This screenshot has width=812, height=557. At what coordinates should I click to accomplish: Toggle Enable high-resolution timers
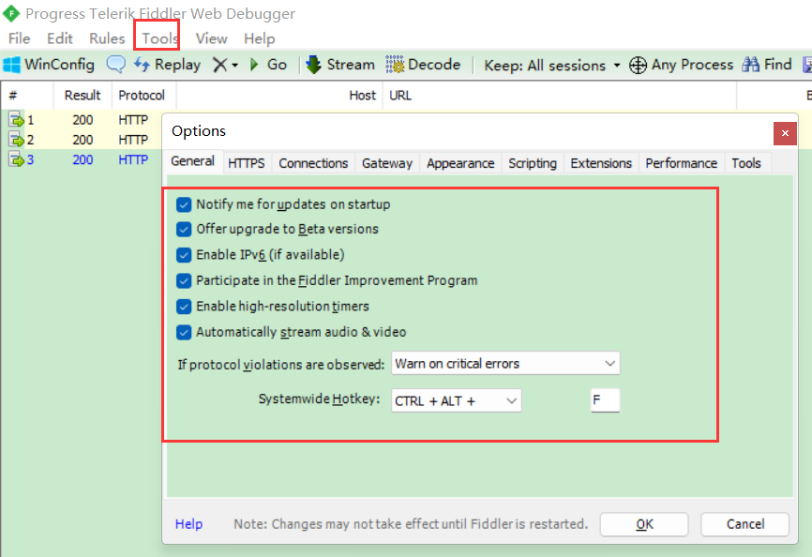184,307
